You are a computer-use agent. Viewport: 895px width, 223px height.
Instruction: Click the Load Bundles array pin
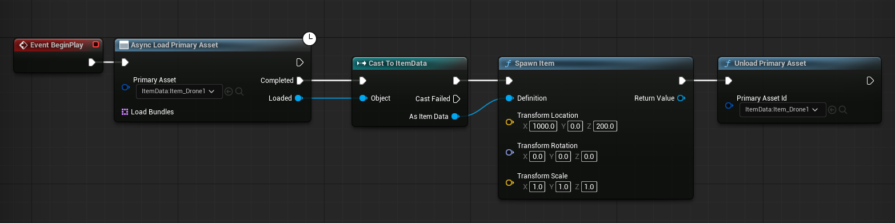click(x=125, y=112)
